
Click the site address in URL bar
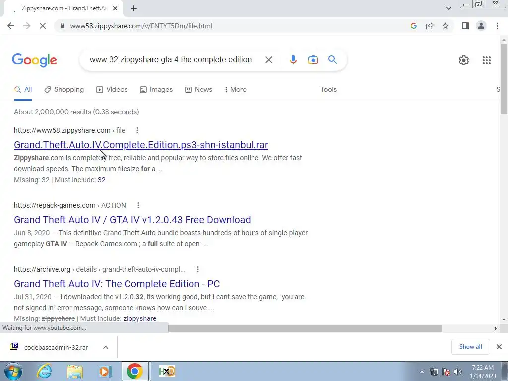(141, 26)
